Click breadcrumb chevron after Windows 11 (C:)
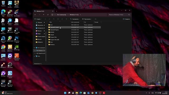 pyautogui.click(x=80, y=15)
